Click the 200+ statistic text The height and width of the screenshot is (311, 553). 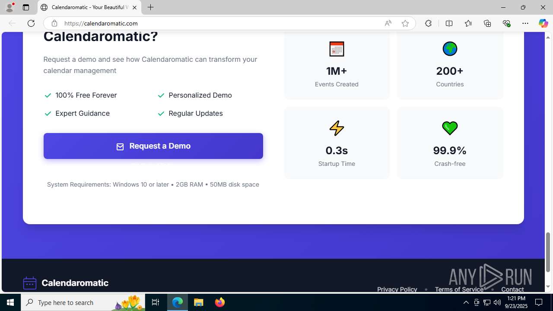click(x=450, y=71)
